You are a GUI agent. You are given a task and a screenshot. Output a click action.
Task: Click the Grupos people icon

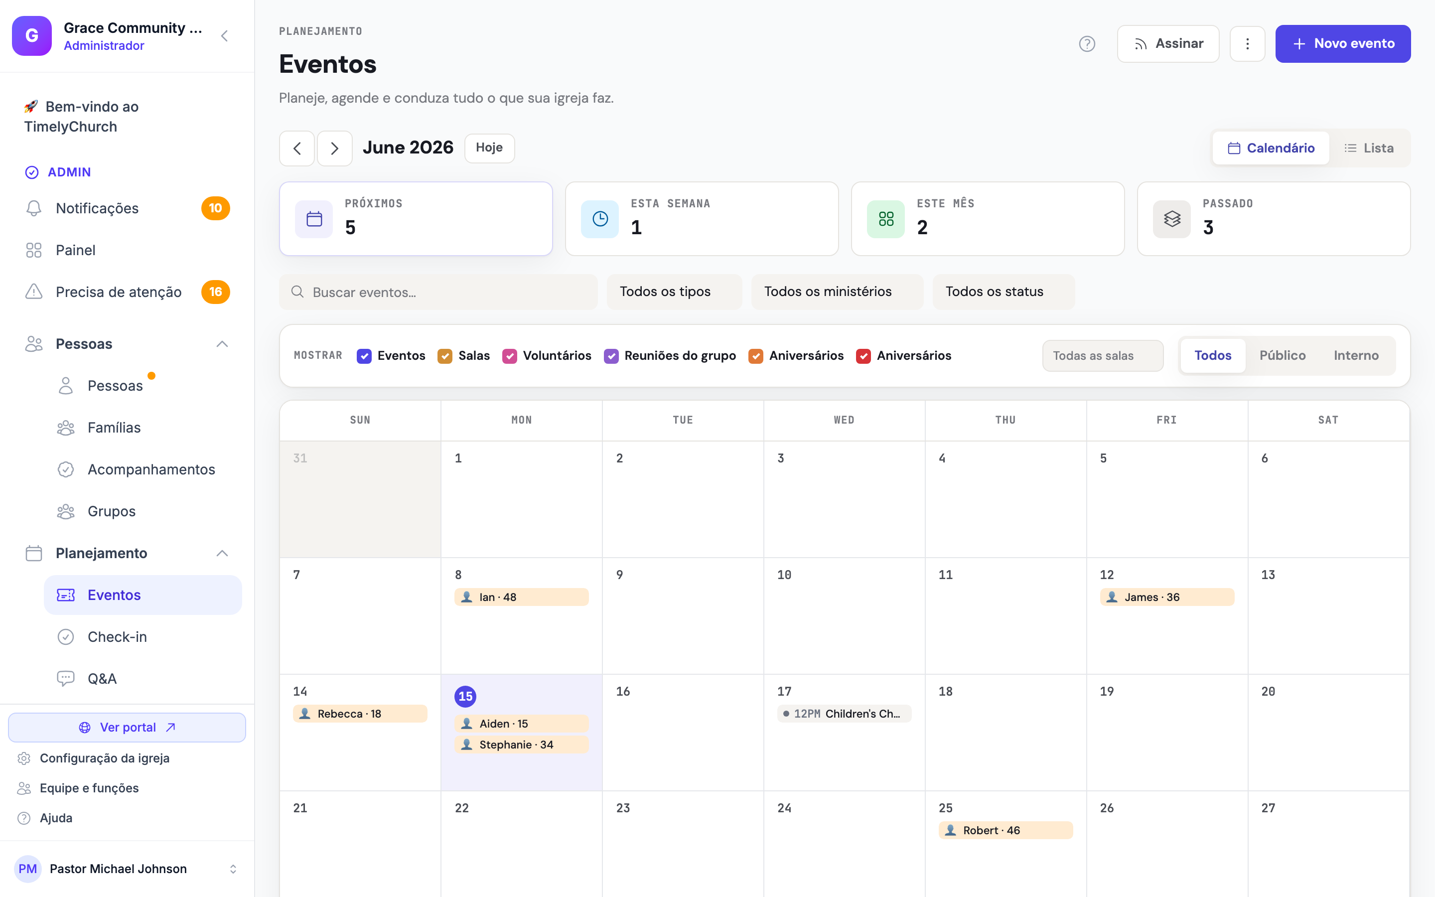[x=66, y=511]
